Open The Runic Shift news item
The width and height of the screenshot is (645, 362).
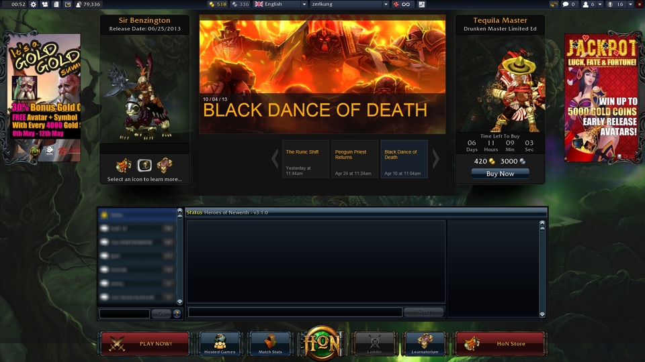click(x=305, y=159)
